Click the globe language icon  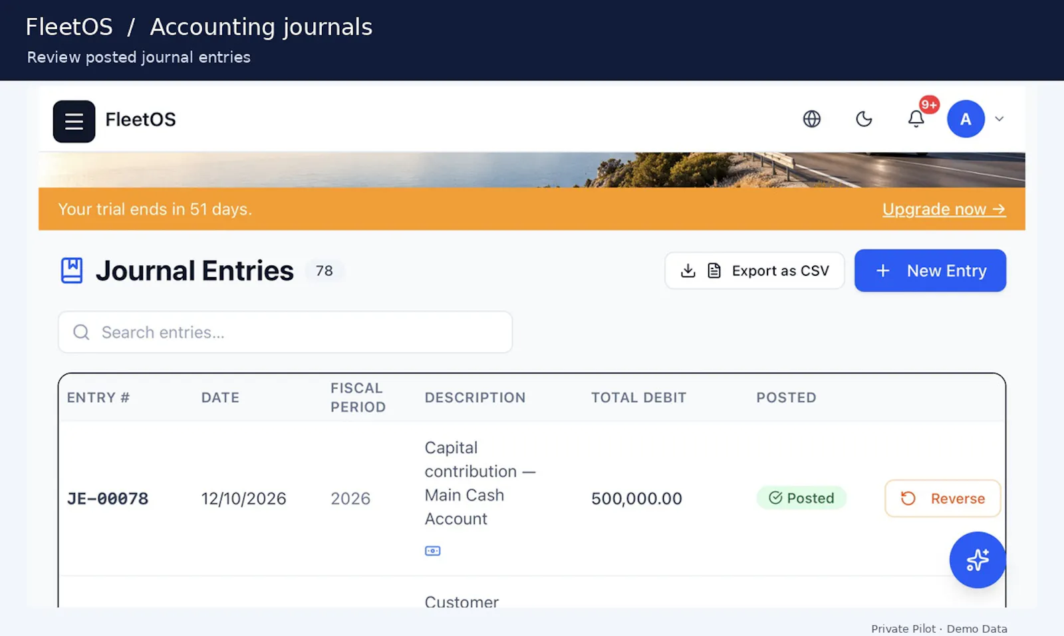click(811, 119)
